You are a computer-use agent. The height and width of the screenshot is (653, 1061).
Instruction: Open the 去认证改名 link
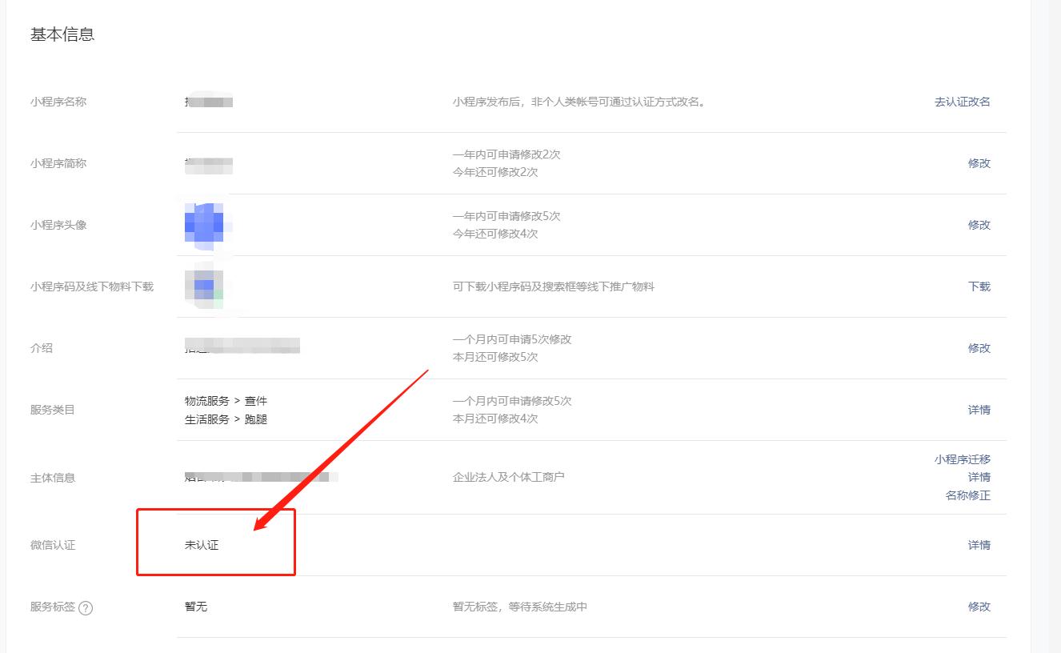(963, 102)
